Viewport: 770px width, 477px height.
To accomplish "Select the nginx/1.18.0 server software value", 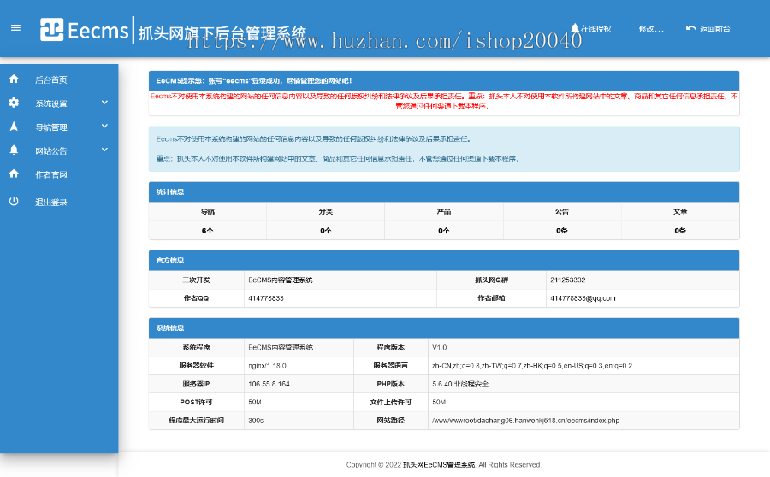I will (267, 366).
